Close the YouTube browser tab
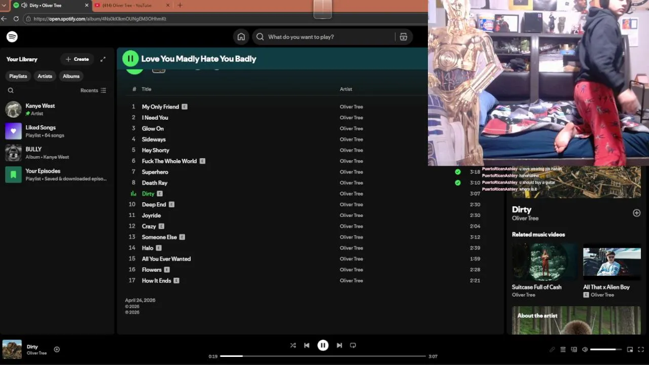 click(168, 5)
